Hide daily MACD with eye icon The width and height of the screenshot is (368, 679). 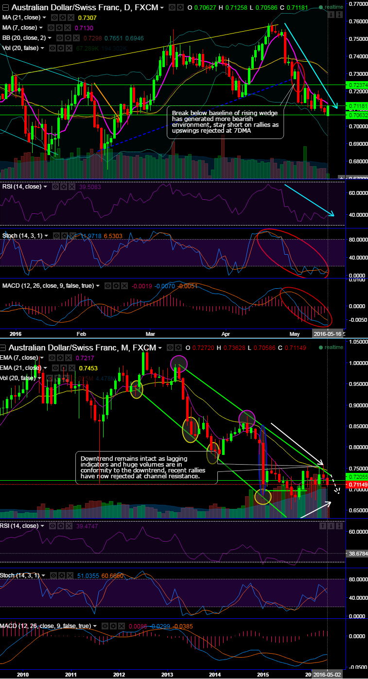(107, 285)
